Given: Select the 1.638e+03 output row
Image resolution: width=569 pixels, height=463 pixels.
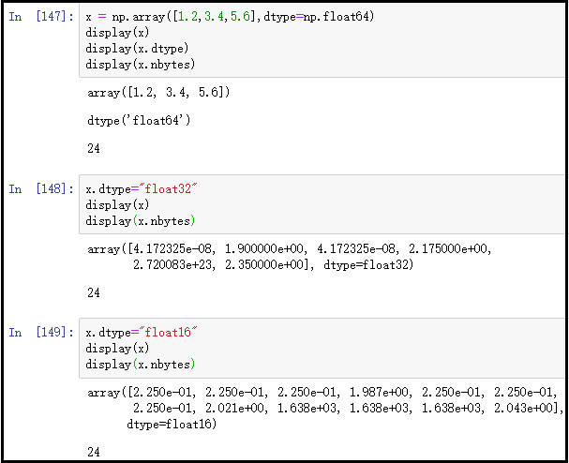Looking at the screenshot, I should pos(348,409).
